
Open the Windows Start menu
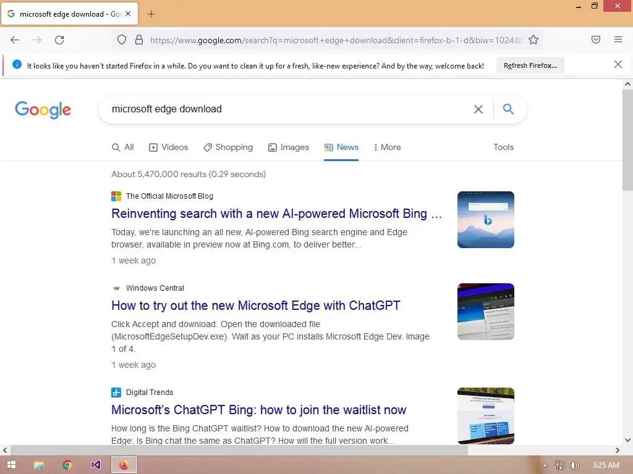pyautogui.click(x=11, y=465)
